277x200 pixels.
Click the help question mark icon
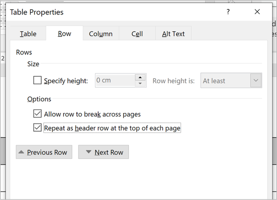pos(228,12)
